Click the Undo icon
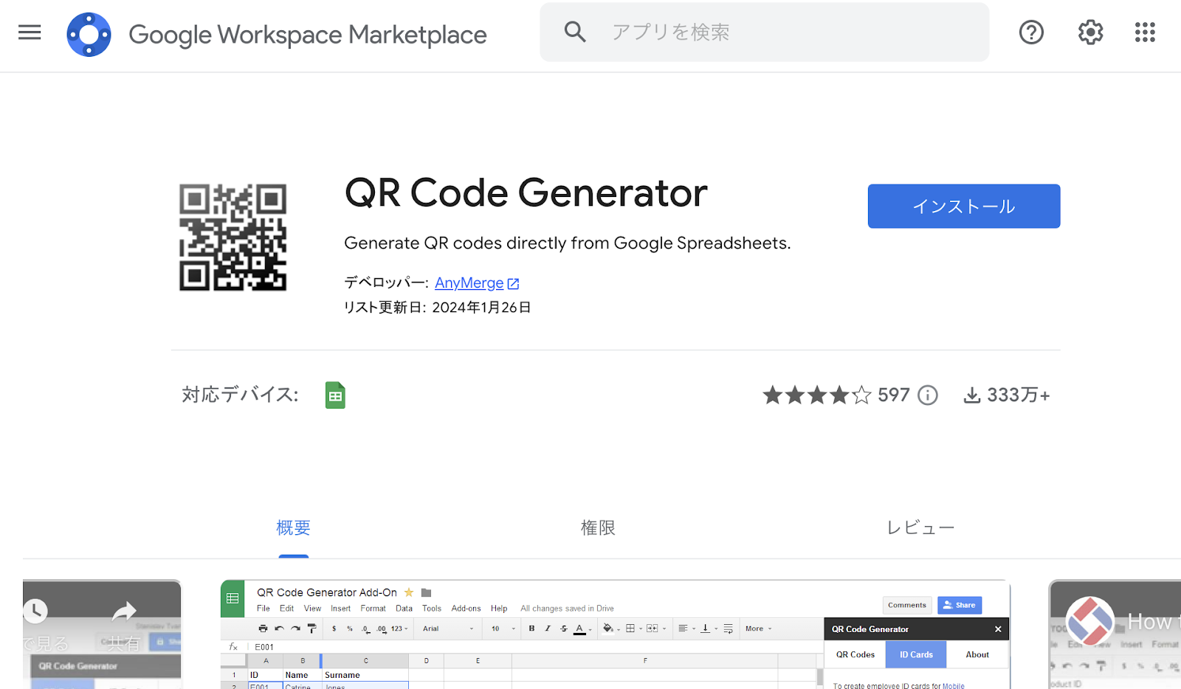 point(280,629)
